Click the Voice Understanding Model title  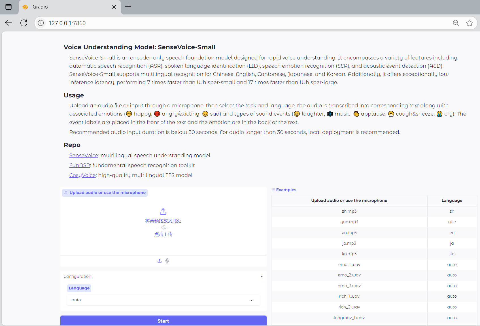pos(139,47)
